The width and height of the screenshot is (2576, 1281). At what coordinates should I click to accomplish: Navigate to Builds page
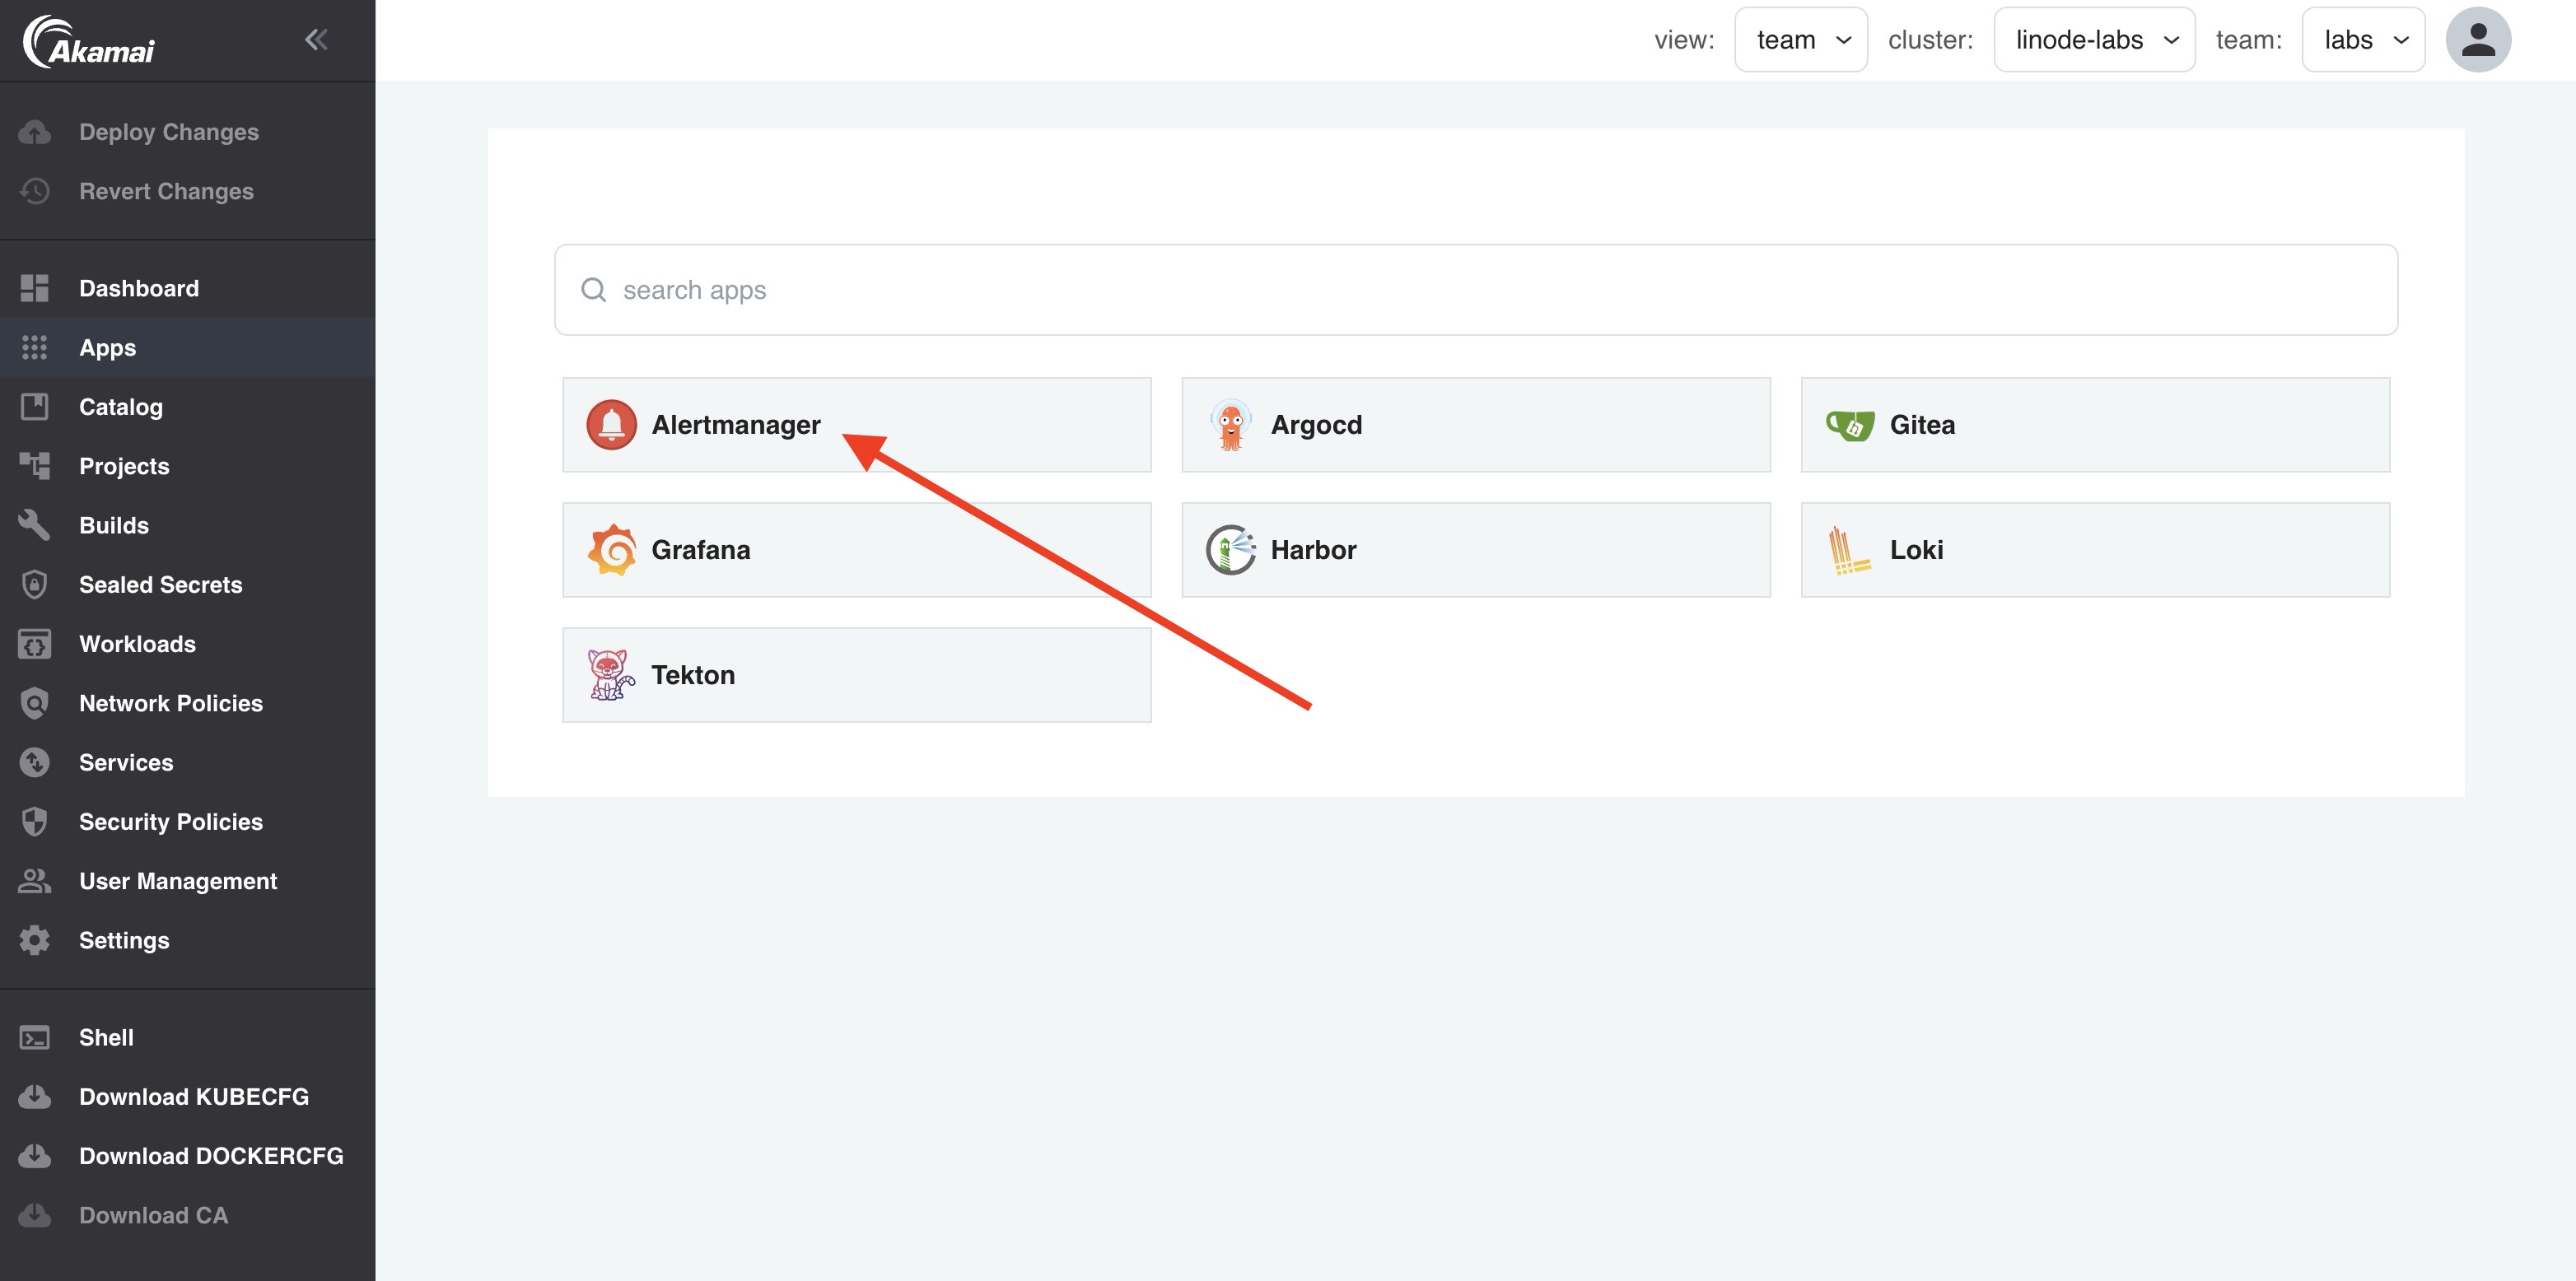click(x=188, y=525)
